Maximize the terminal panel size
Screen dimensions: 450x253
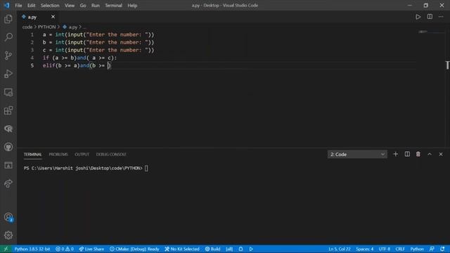[x=430, y=155]
